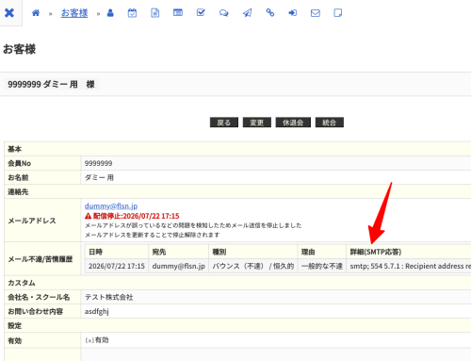
Task: Click the 理由 column header
Action: pos(322,252)
